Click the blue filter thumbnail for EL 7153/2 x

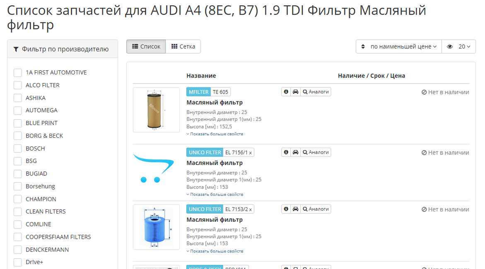156,227
